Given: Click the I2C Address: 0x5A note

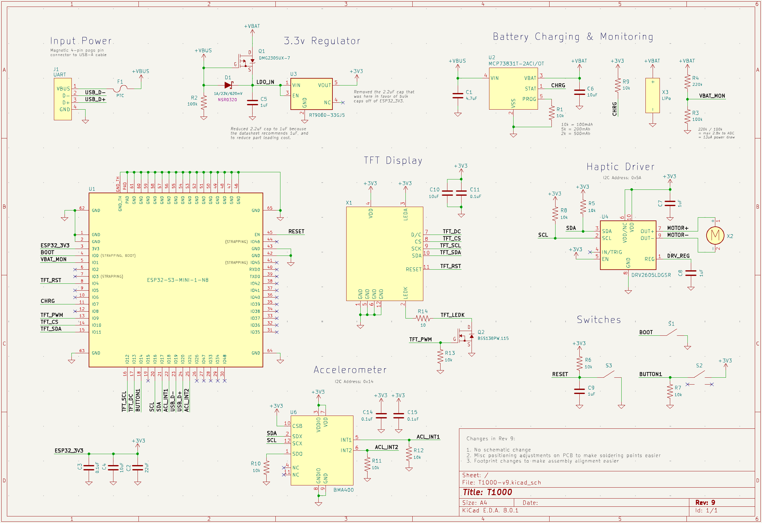Looking at the screenshot, I should coord(622,178).
